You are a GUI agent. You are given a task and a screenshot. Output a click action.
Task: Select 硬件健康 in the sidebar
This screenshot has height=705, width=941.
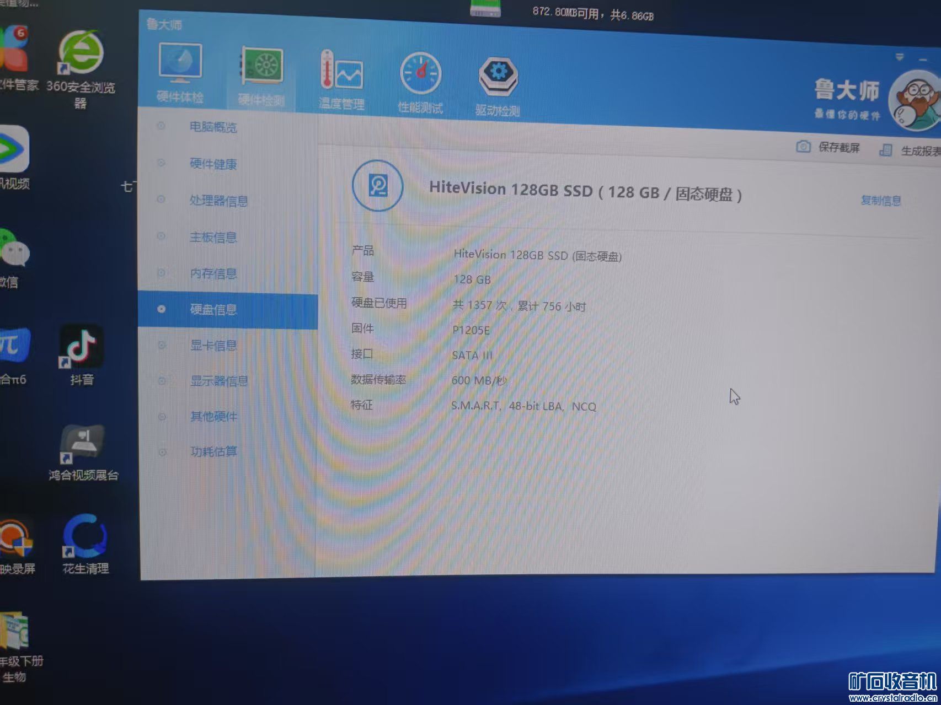(x=213, y=164)
